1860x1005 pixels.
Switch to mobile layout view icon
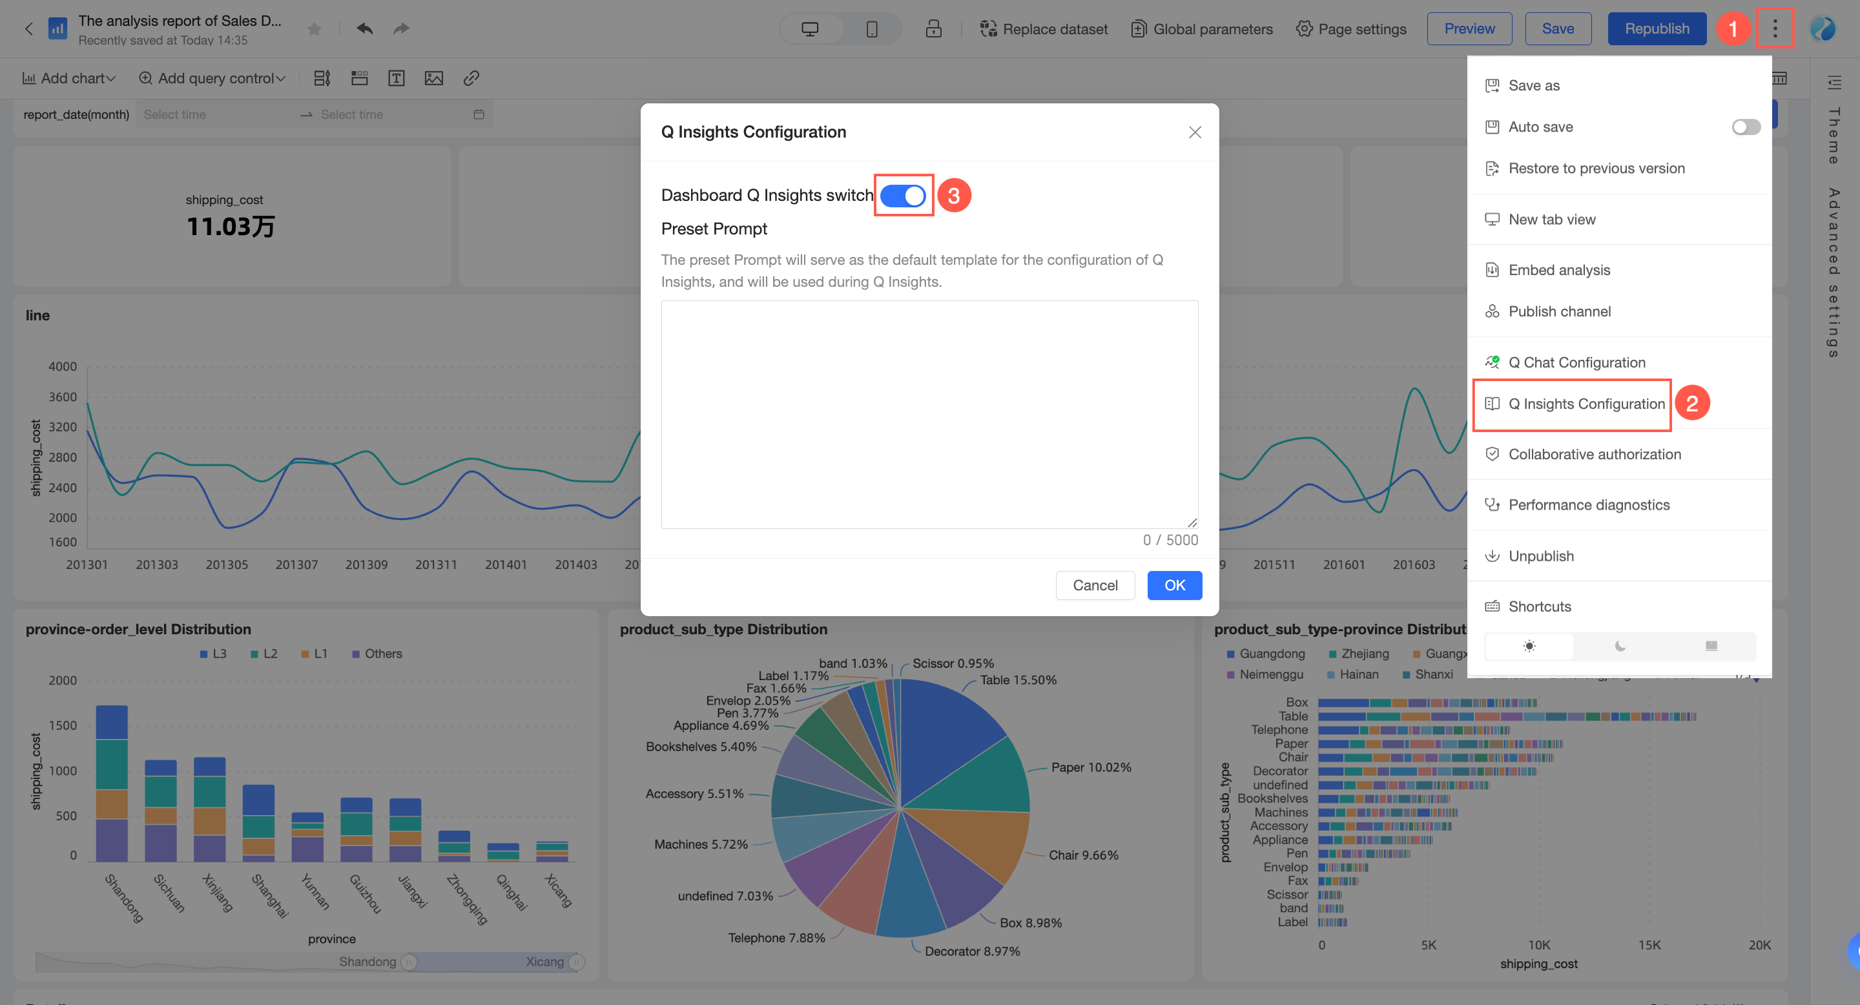pyautogui.click(x=871, y=29)
